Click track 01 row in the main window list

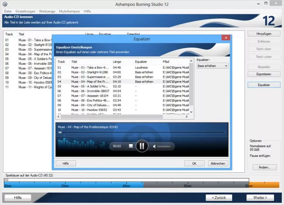[28, 40]
